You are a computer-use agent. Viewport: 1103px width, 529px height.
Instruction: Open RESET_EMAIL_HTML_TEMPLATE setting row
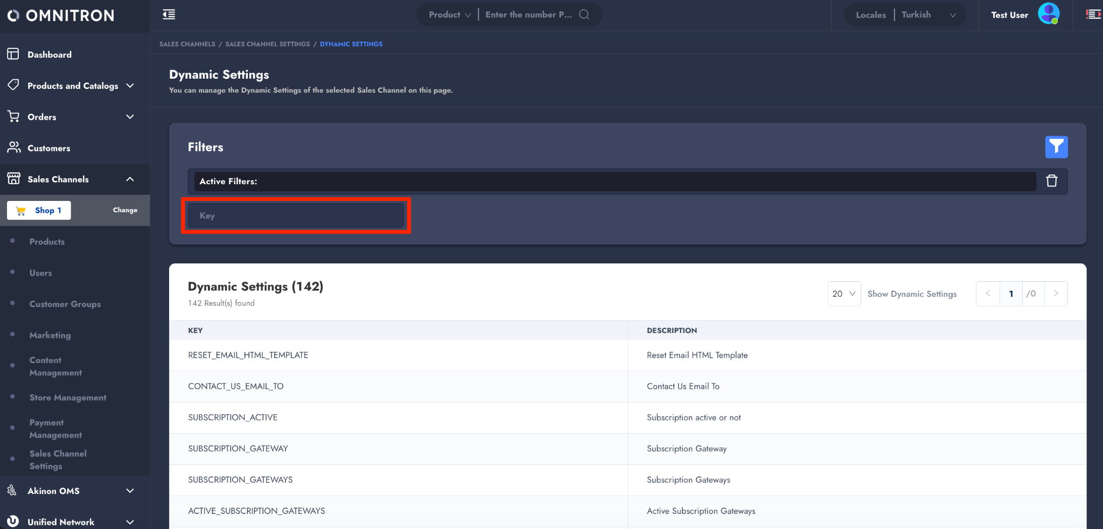tap(627, 355)
